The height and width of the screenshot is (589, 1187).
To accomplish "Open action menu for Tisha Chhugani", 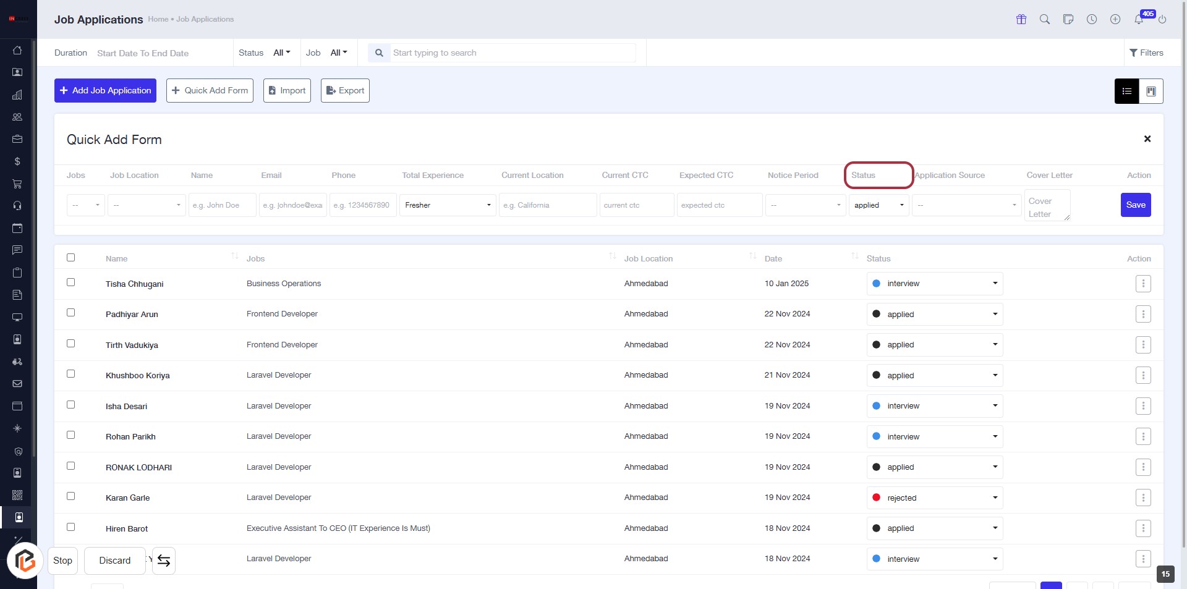I will coord(1143,284).
